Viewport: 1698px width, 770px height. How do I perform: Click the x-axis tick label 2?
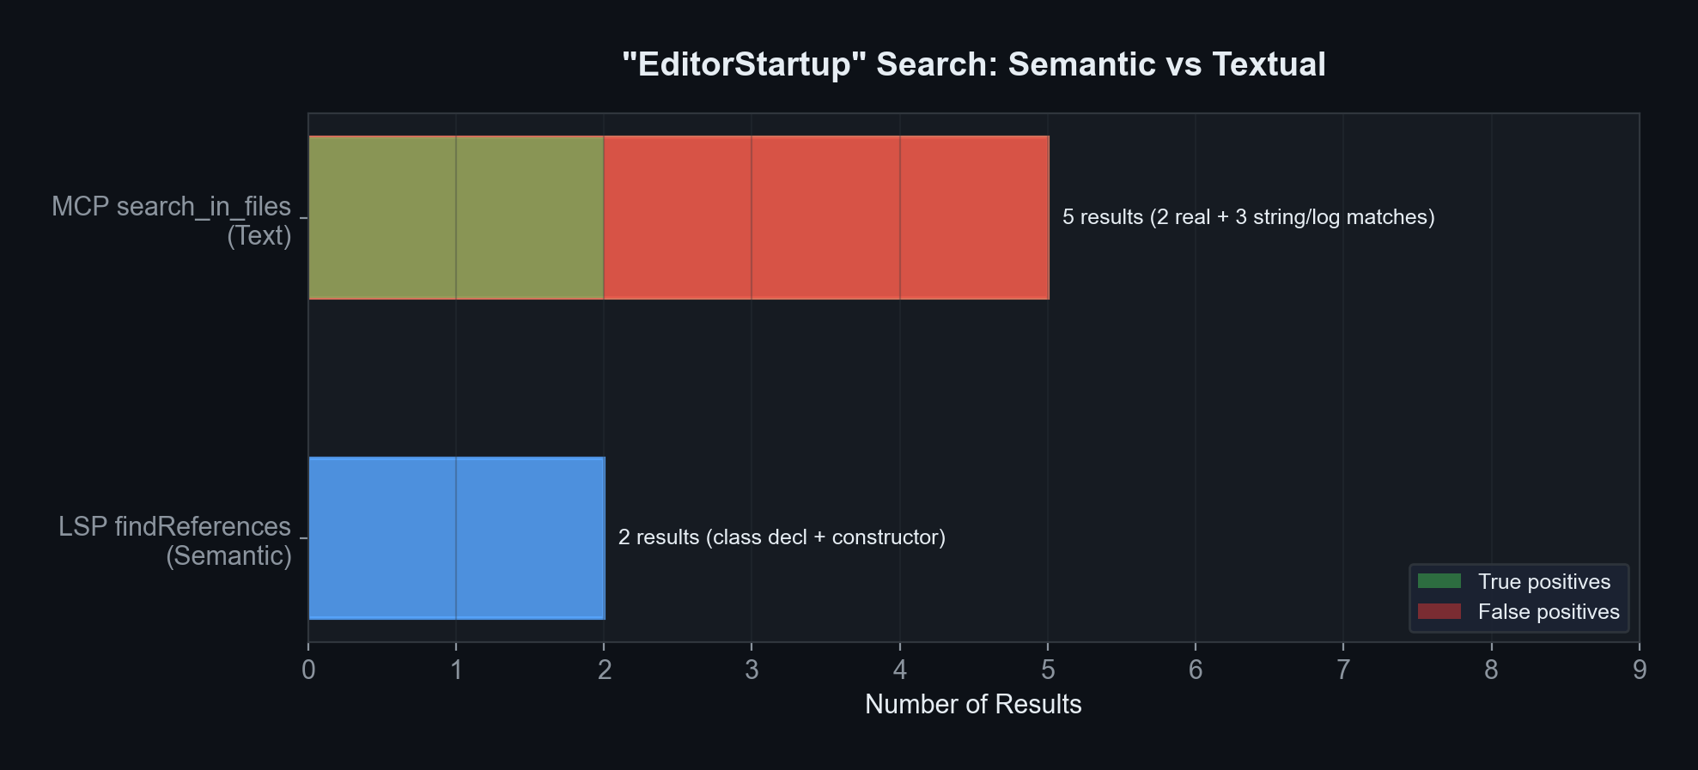point(605,670)
